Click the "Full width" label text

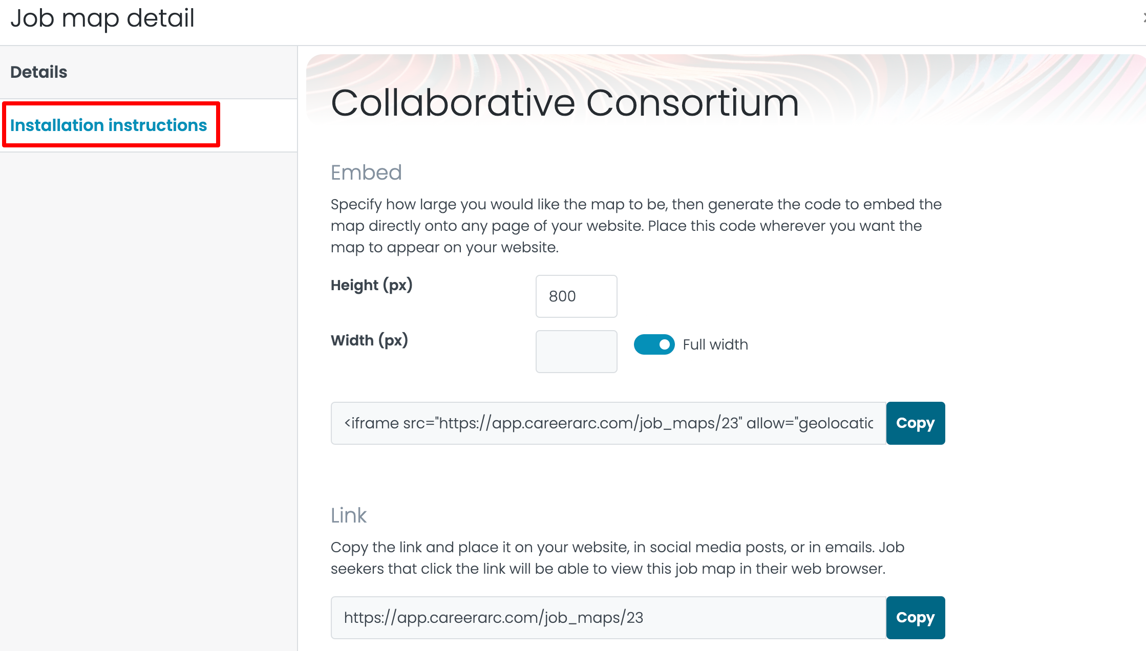point(715,344)
